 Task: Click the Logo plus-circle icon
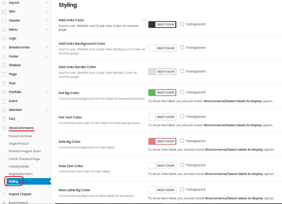(x=4, y=38)
